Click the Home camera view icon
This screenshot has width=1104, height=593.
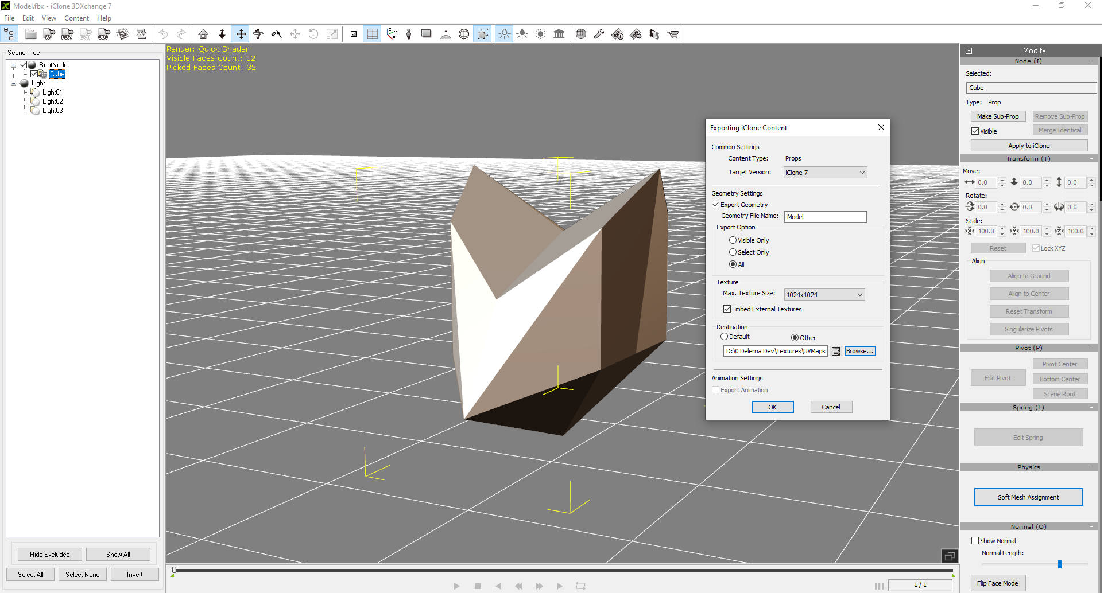(203, 34)
